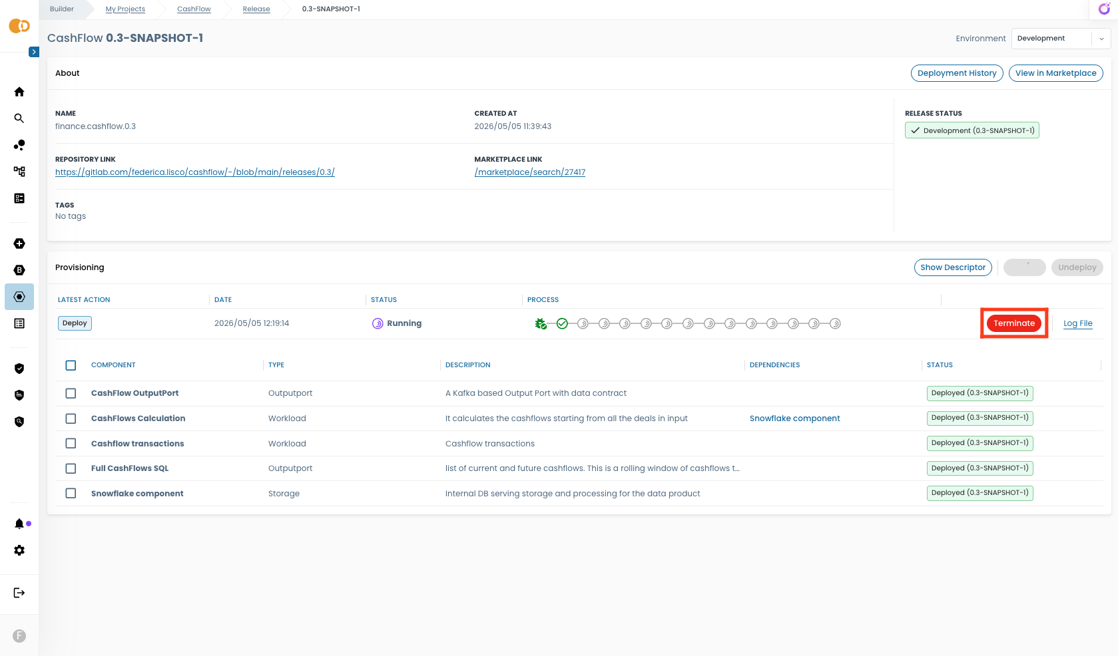The height and width of the screenshot is (656, 1118).
Task: Open the hierarchy tree icon in sidebar
Action: pos(19,172)
